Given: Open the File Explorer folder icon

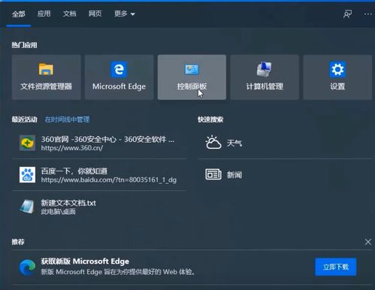Looking at the screenshot, I should pyautogui.click(x=46, y=69).
